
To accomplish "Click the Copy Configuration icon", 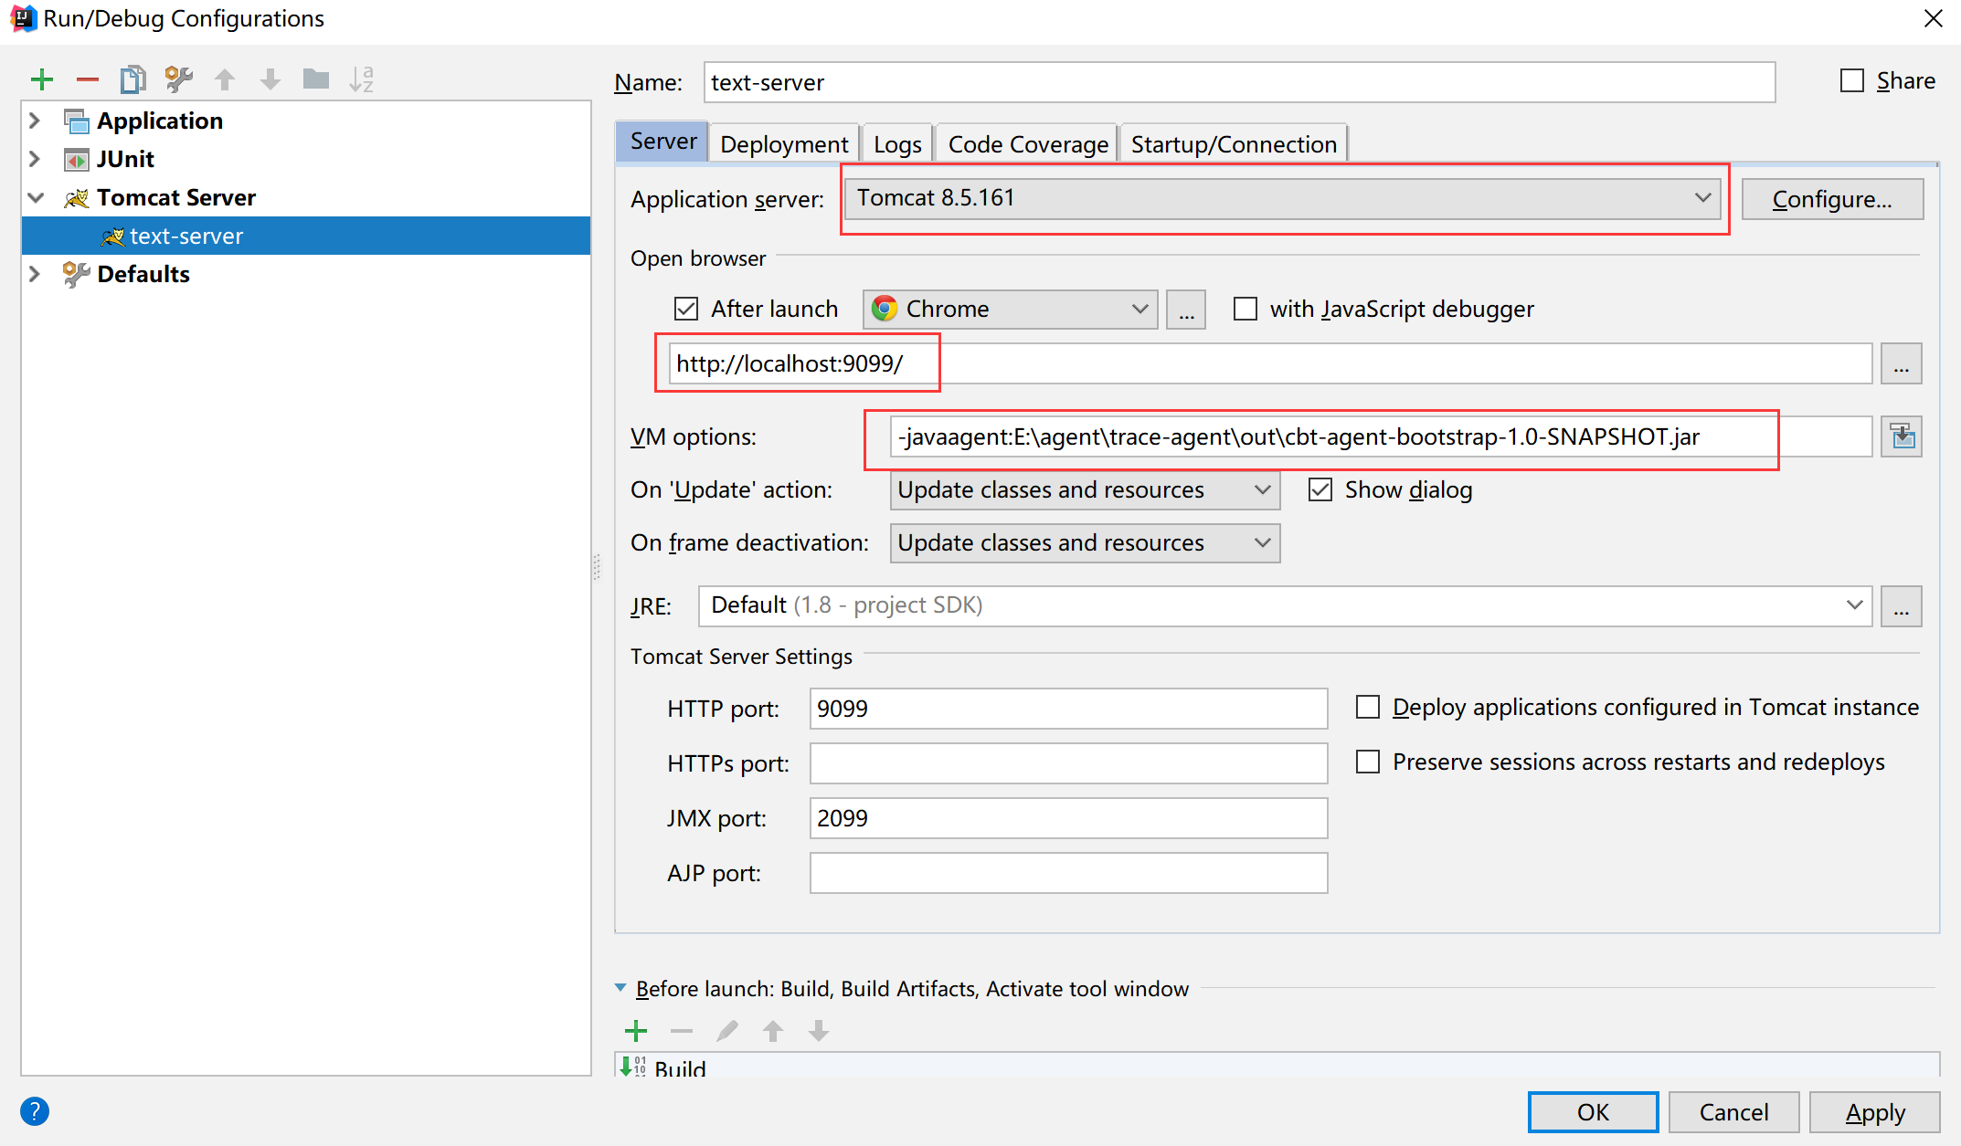I will click(x=132, y=80).
